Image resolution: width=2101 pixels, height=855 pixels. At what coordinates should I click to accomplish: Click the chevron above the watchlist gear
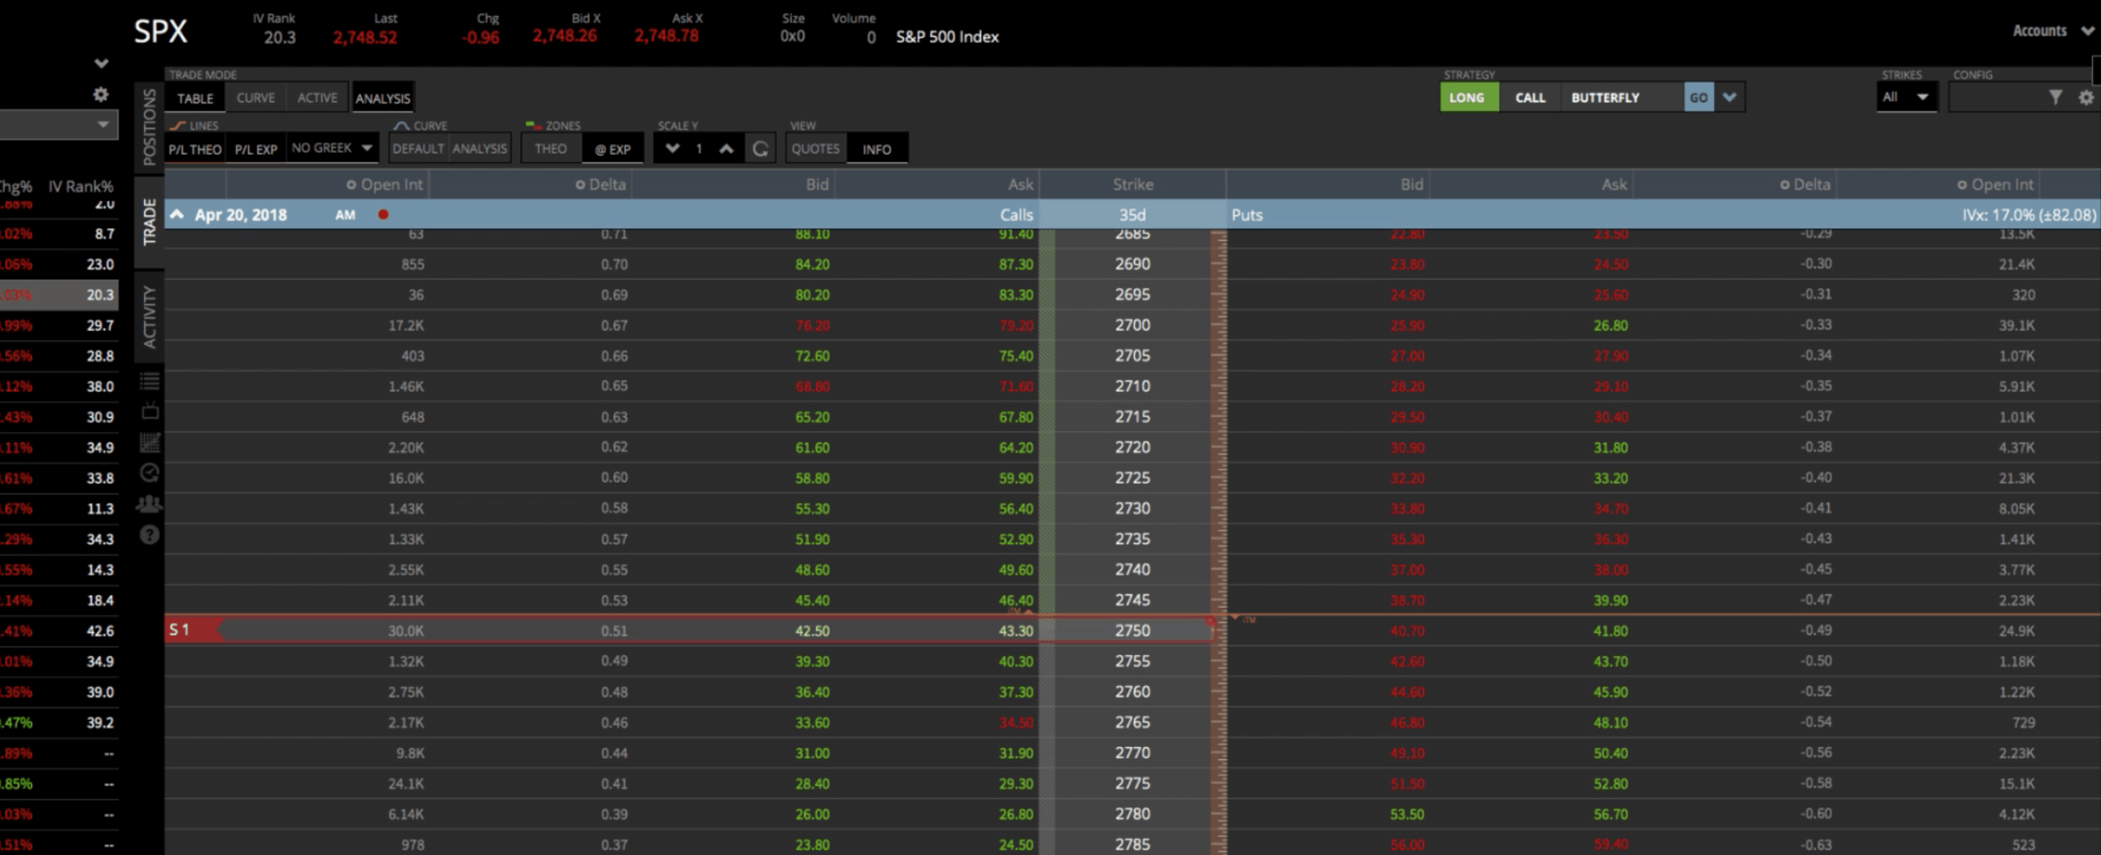(x=101, y=63)
